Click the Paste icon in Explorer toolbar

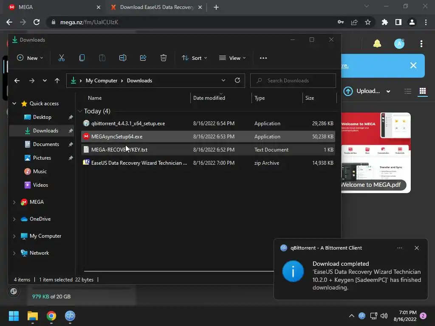[102, 58]
